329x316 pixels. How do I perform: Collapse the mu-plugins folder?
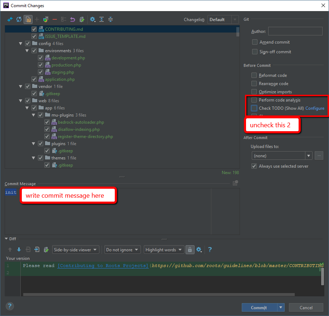[33, 115]
